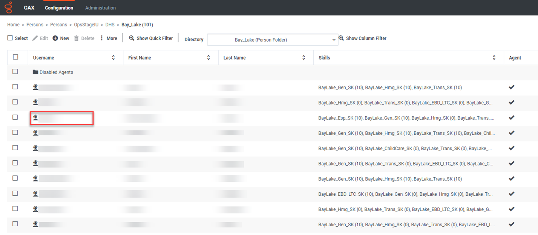Switch to the Administration tab
Image resolution: width=538 pixels, height=235 pixels.
pos(100,8)
